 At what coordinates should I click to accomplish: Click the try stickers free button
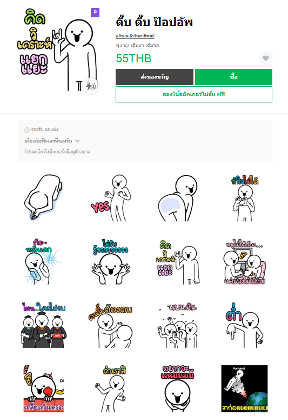point(194,94)
